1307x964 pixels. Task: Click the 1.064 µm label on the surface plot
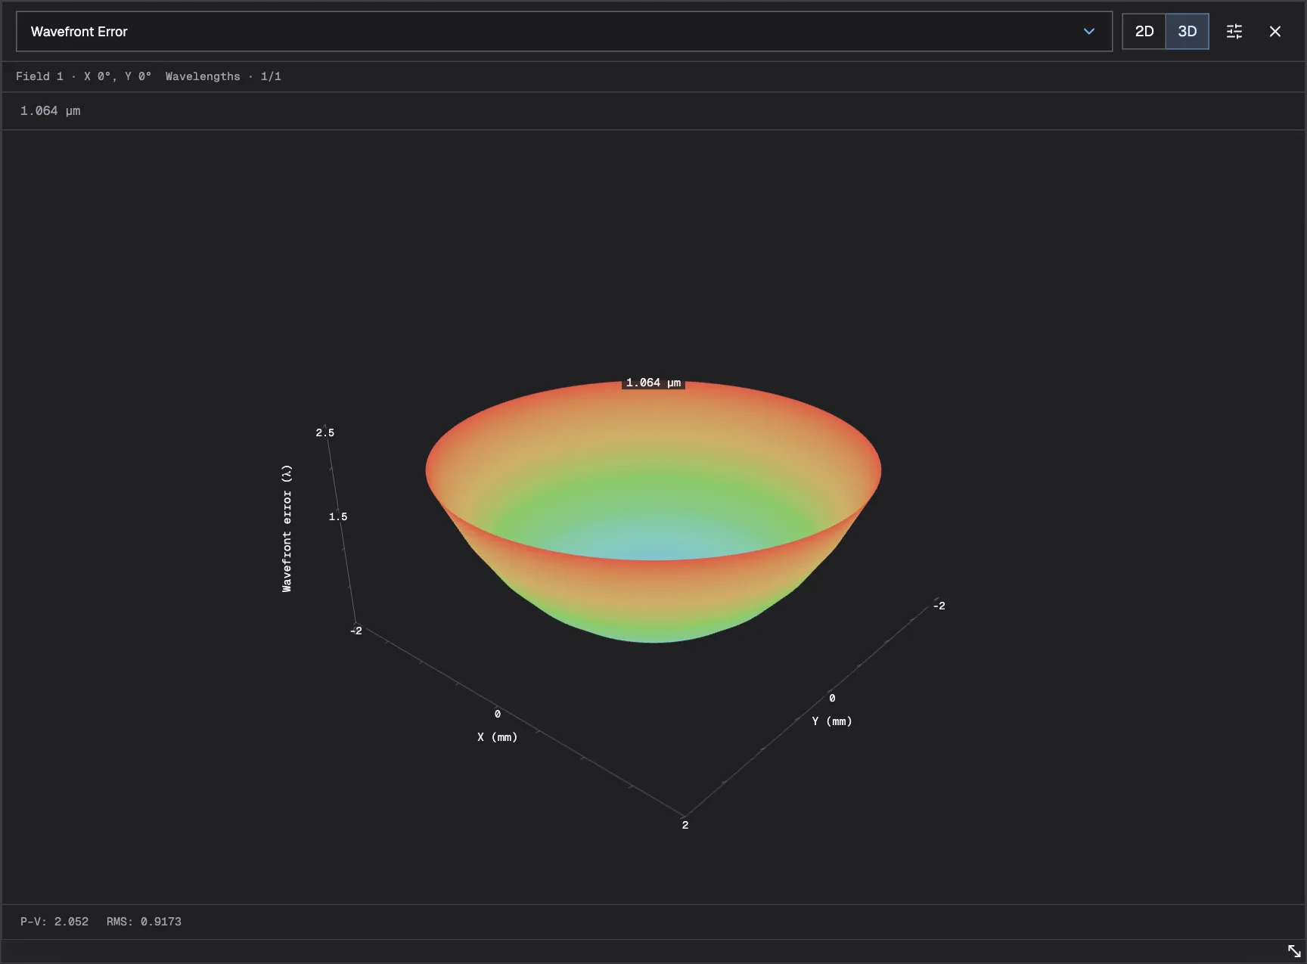click(653, 383)
